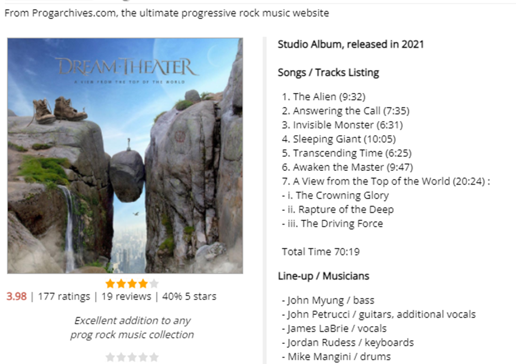Rate three stars using bottom gray stars

(132, 357)
